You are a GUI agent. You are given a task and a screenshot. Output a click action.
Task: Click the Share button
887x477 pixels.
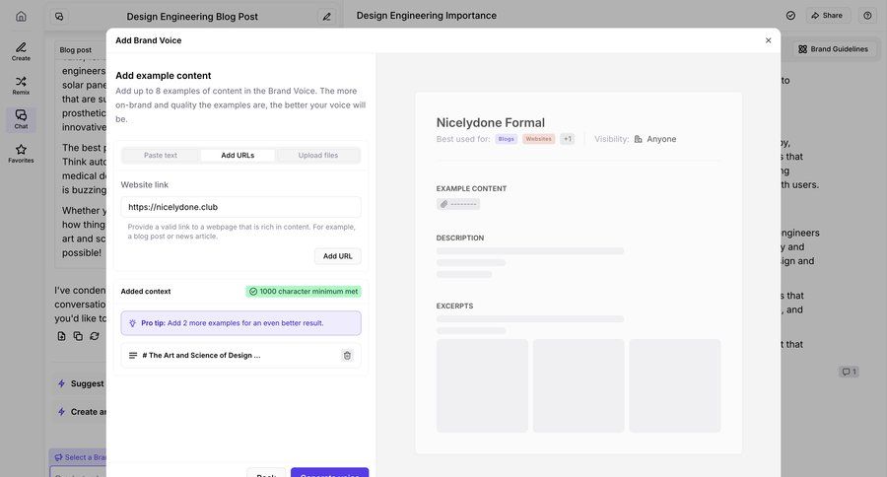pyautogui.click(x=827, y=16)
